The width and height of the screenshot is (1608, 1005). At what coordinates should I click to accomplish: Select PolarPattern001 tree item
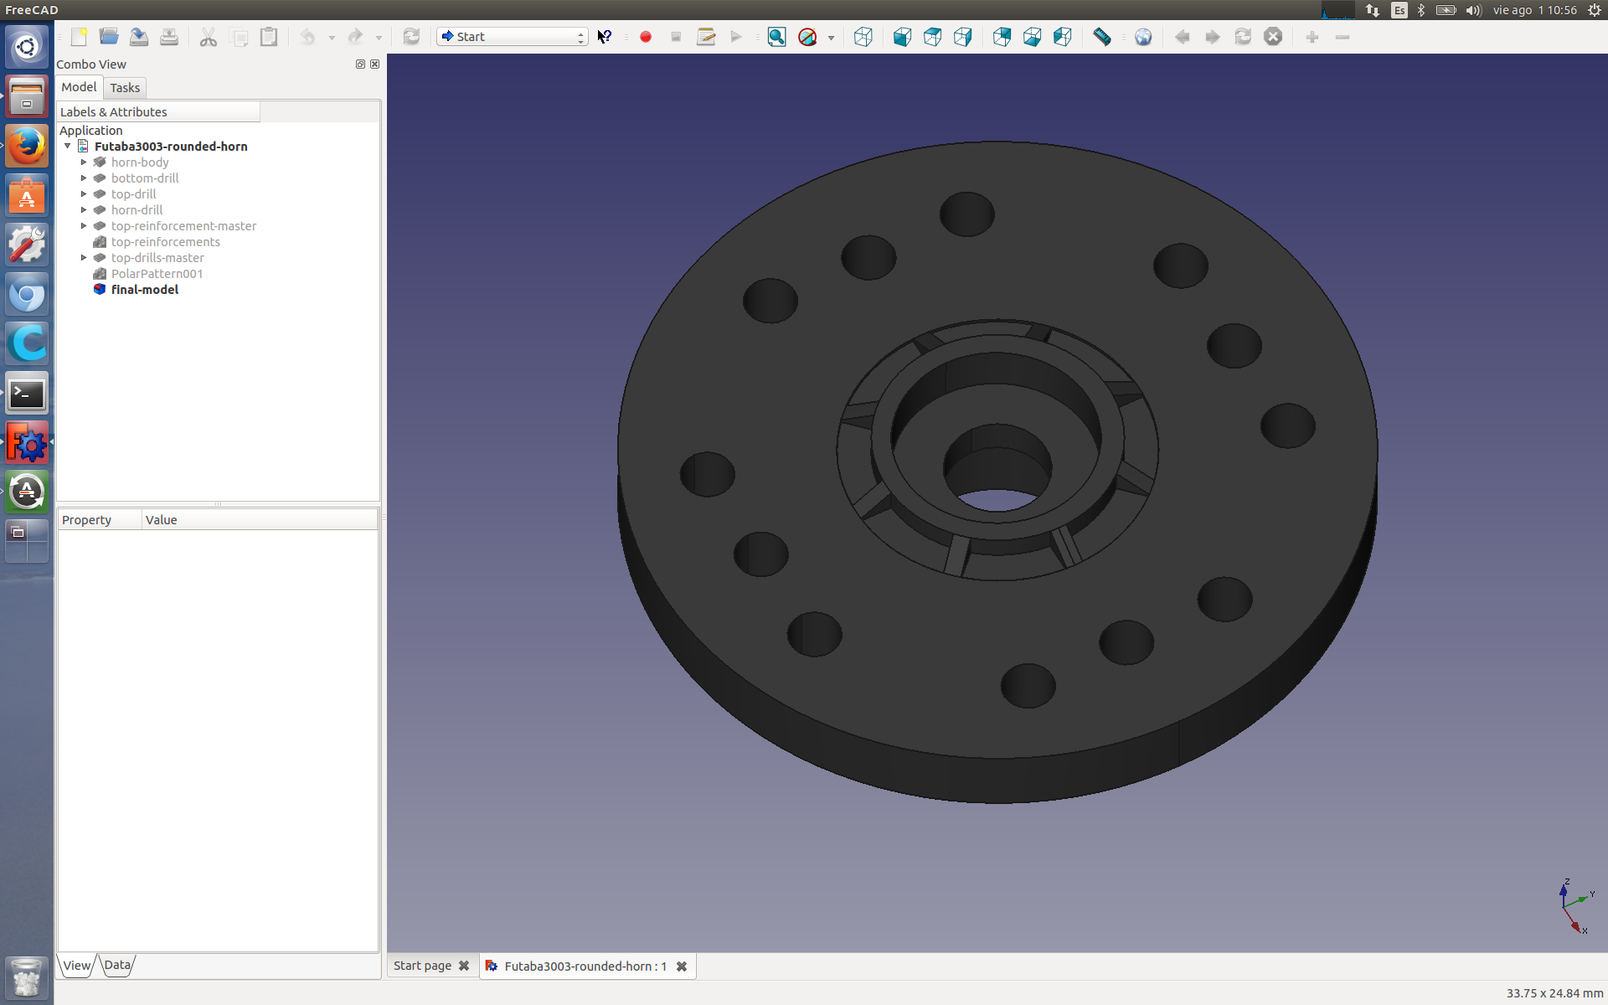pos(157,274)
